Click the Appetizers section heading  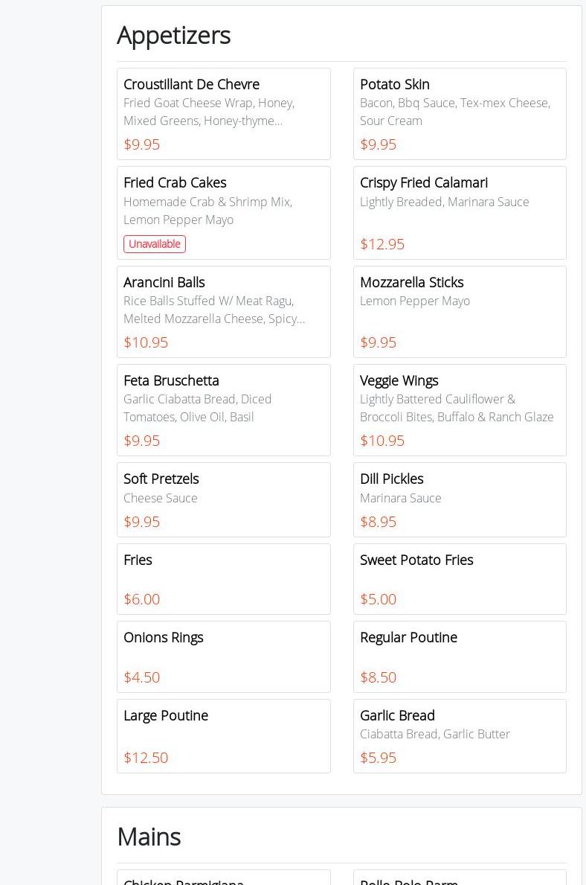tap(174, 35)
